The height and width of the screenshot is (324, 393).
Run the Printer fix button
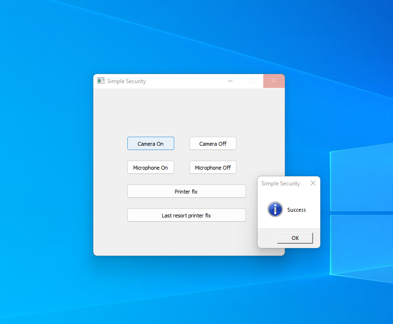click(187, 192)
